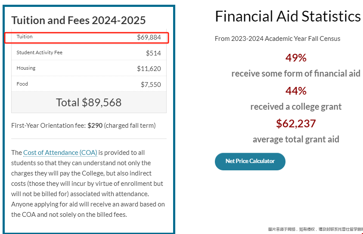Click the Total $89,568 summary box
This screenshot has width=363, height=234.
[89, 102]
